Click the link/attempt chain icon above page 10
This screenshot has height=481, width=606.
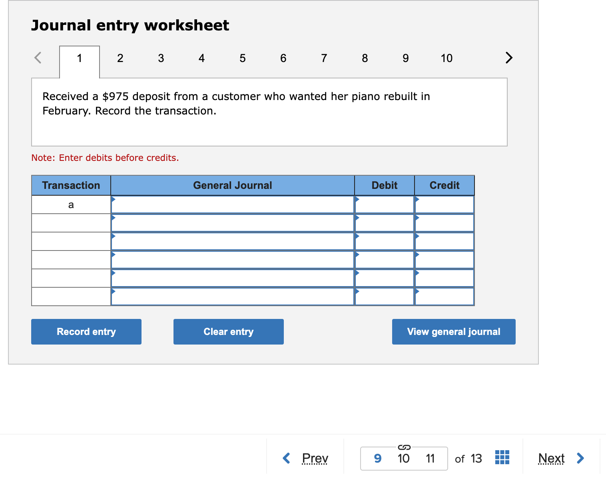click(404, 448)
